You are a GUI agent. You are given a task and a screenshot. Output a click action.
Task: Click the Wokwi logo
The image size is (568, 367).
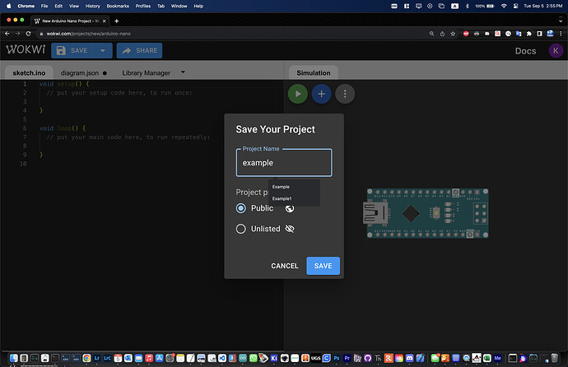24,50
